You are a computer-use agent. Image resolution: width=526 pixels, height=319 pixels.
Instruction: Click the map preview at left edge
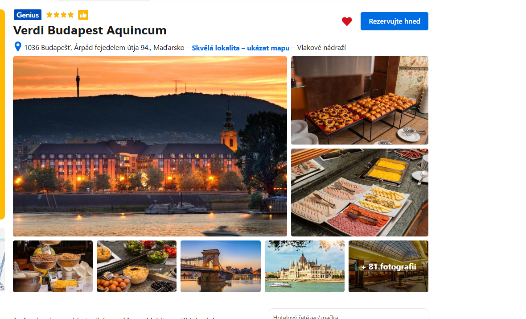(2, 259)
